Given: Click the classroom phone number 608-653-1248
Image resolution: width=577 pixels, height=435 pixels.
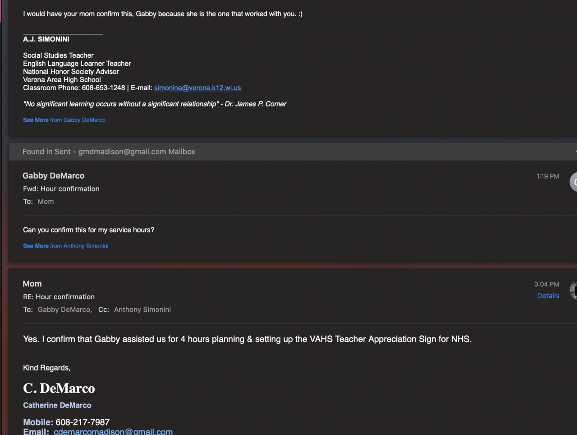Looking at the screenshot, I should (x=103, y=88).
